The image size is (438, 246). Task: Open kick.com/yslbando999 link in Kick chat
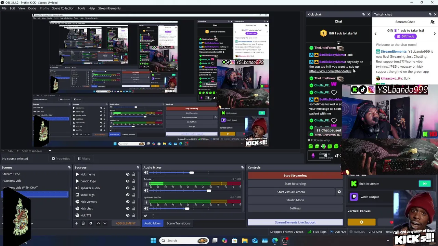330,71
